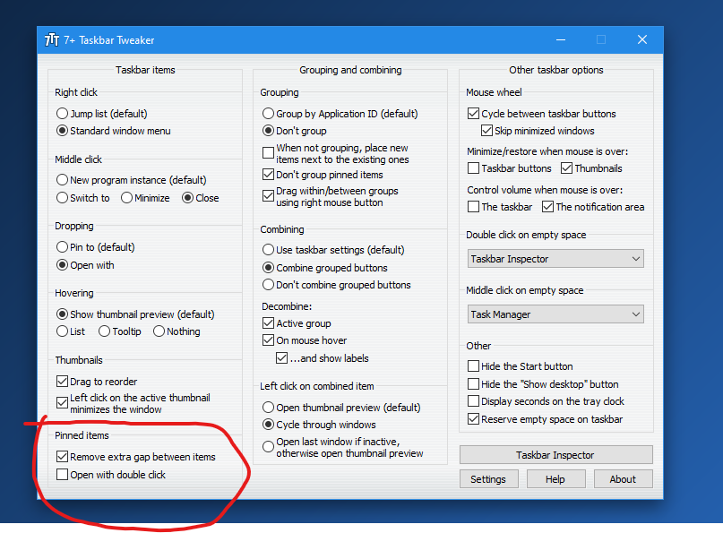Viewport: 723px width, 533px height.
Task: Click the Help button
Action: point(555,479)
